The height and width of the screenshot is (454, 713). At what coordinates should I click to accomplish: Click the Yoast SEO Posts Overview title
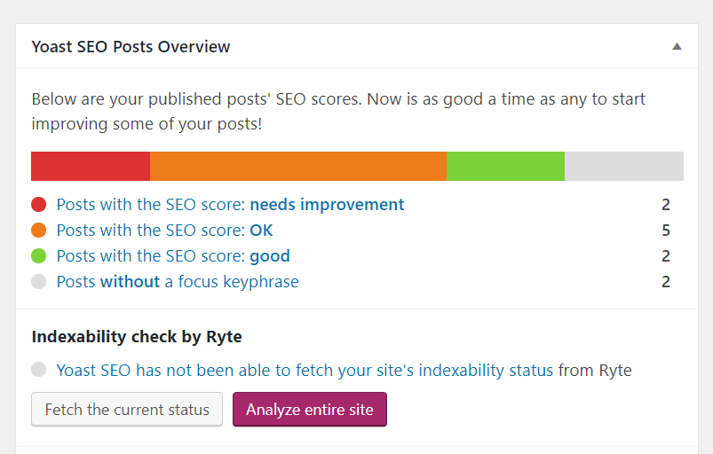coord(131,47)
